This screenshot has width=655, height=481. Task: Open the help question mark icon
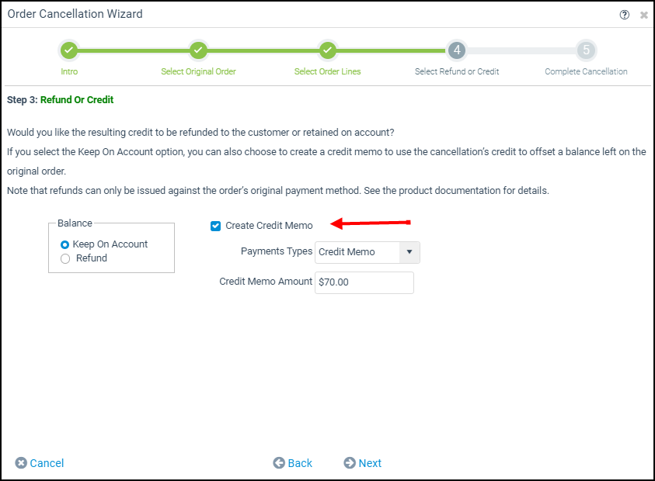click(624, 15)
